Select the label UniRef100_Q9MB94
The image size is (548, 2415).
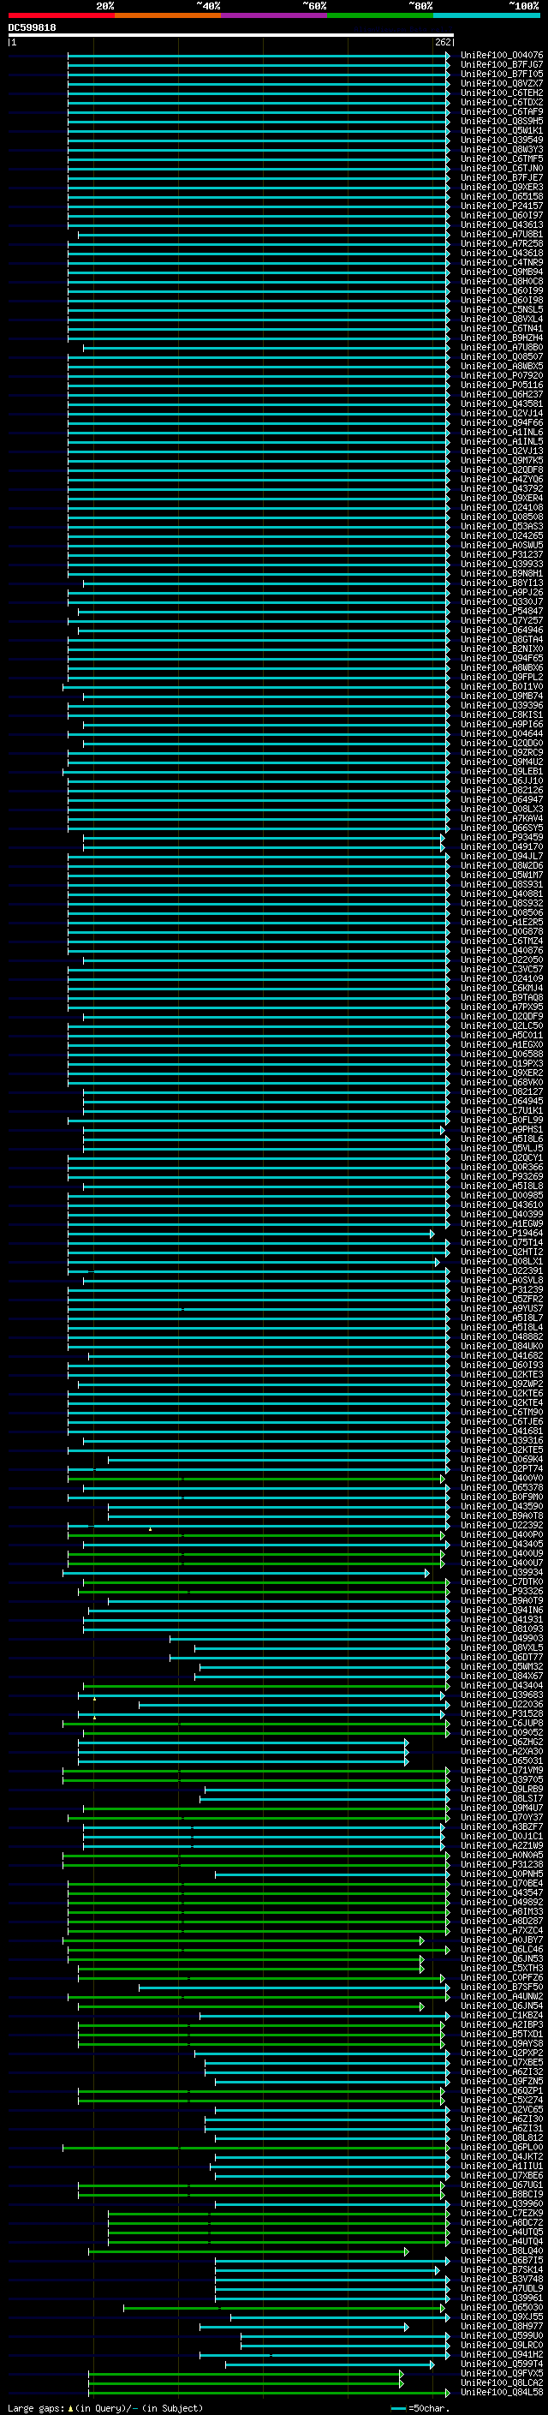click(502, 272)
